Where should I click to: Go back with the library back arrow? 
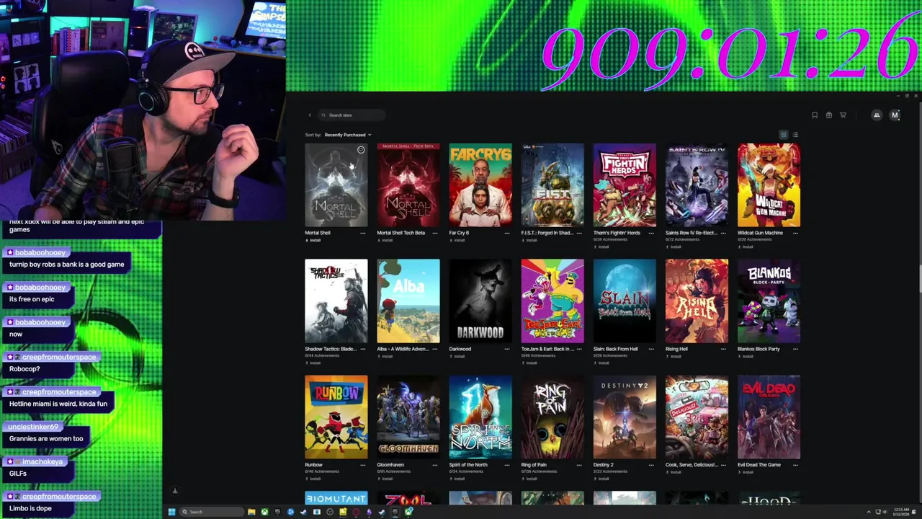310,115
